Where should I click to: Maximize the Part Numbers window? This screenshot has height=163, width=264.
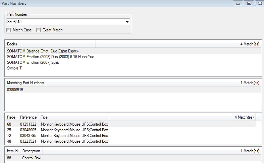click(x=249, y=3)
